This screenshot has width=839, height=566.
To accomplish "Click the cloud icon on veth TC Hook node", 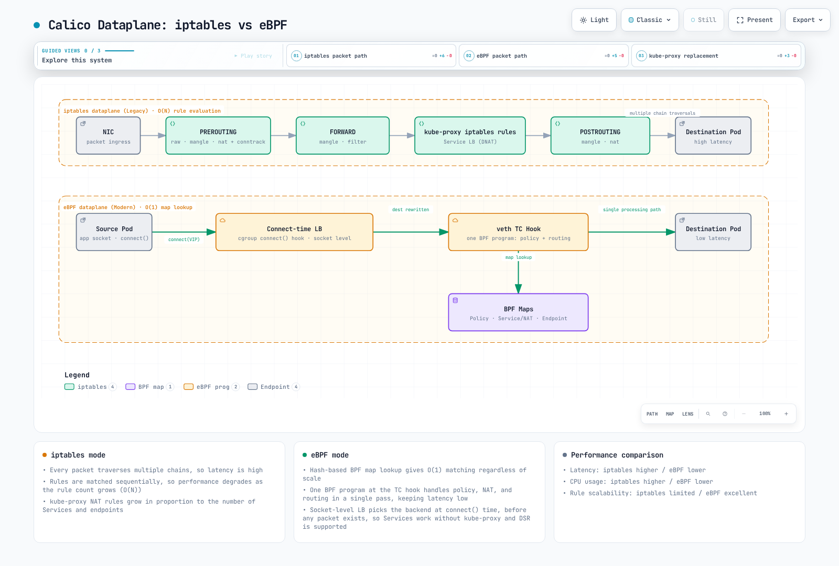I will pos(455,220).
